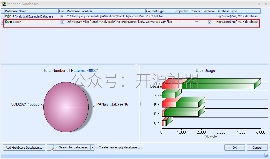Click the C:\Users\Bei database location cell
270x159 pixels.
coord(106,16)
